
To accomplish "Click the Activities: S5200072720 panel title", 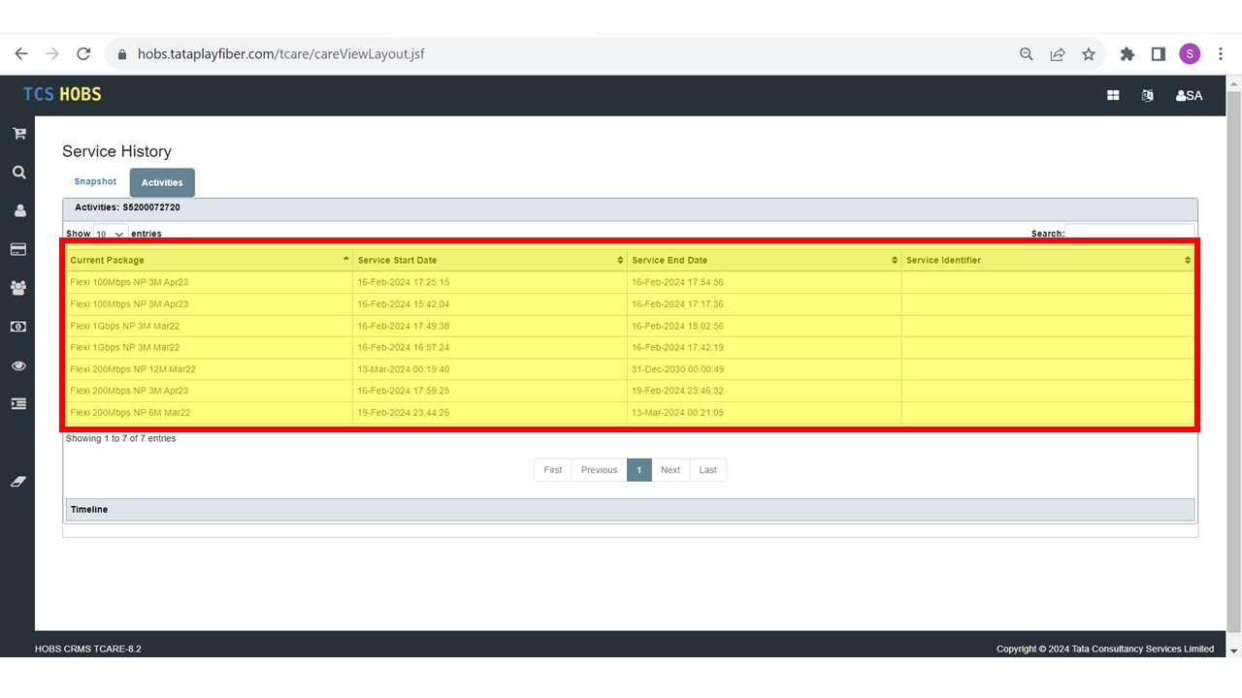I will (127, 207).
